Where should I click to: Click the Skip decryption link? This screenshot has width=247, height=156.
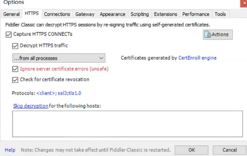[x=30, y=106]
